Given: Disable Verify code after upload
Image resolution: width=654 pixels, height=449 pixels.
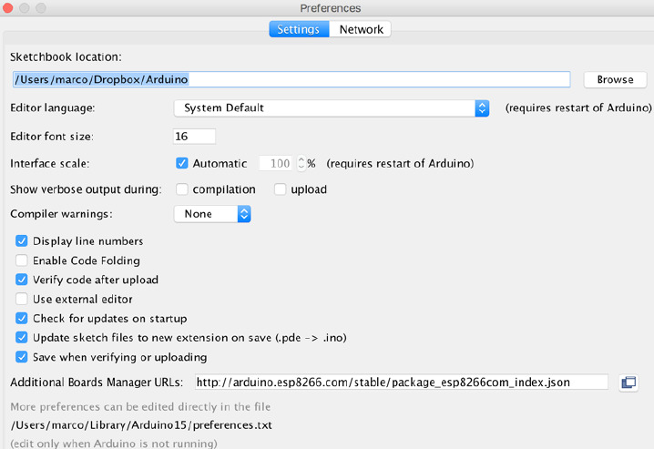Looking at the screenshot, I should click(22, 280).
